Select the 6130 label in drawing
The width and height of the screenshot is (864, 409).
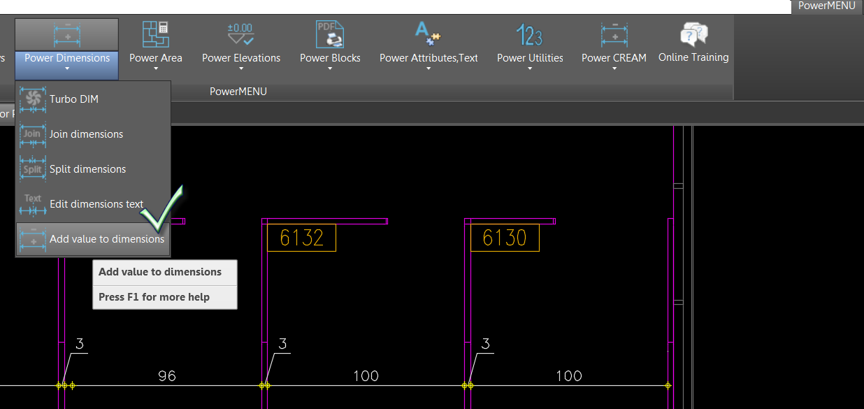pyautogui.click(x=505, y=238)
